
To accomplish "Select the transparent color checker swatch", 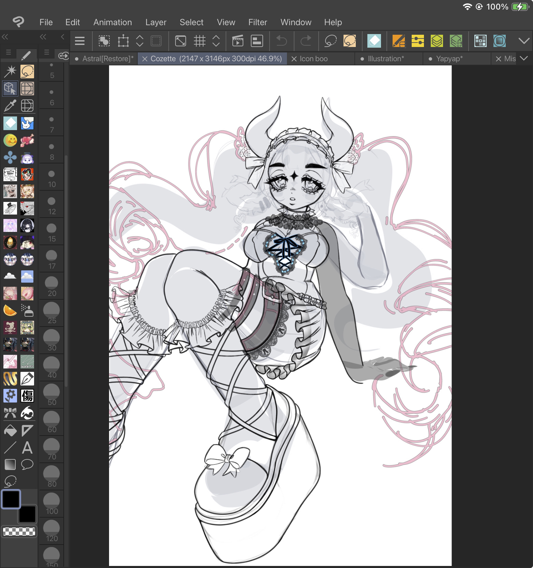I will coord(19,531).
